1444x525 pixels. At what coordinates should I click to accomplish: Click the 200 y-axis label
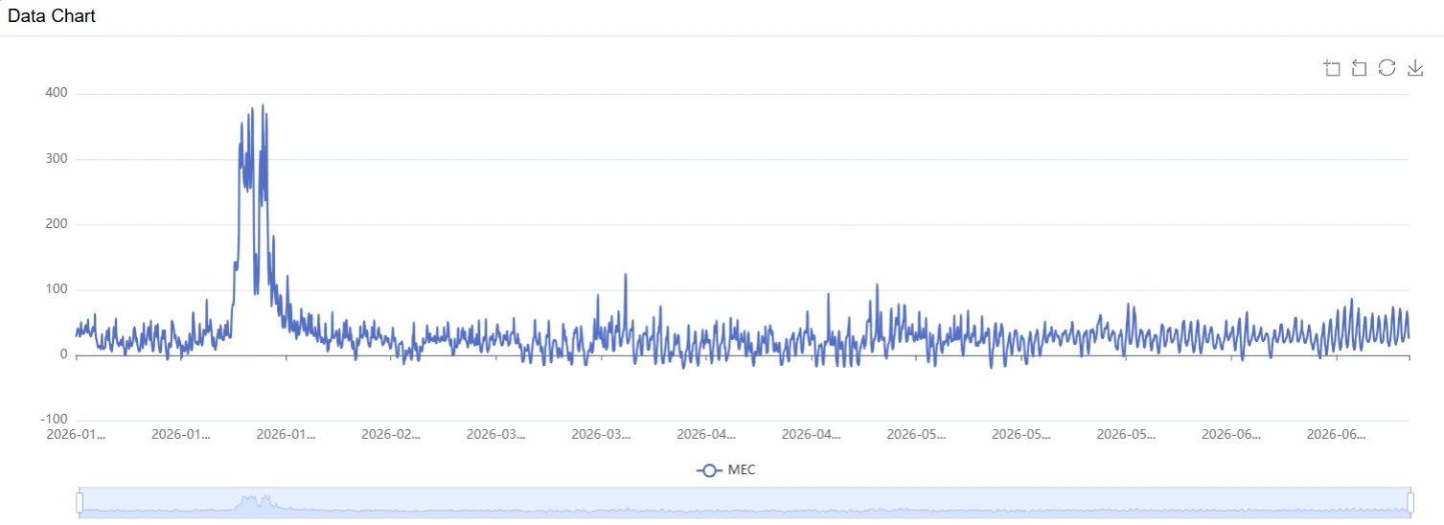coord(56,224)
